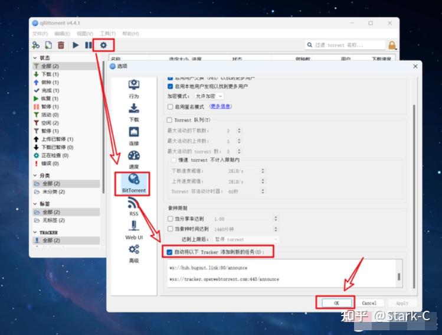Click the 当做种时间达到 1440分钟 spinner arrows
This screenshot has height=335, width=442.
pyautogui.click(x=276, y=229)
